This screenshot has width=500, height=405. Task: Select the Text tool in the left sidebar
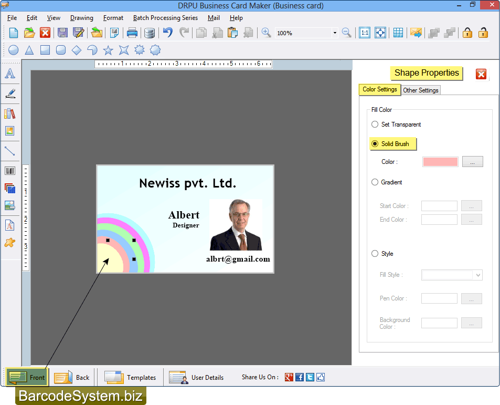pyautogui.click(x=10, y=74)
